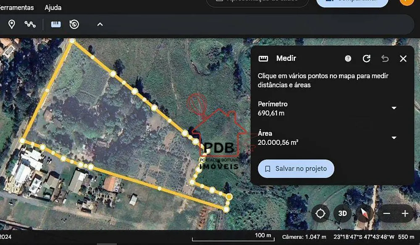Close the Medir panel
This screenshot has width=420, height=245.
coord(403,59)
